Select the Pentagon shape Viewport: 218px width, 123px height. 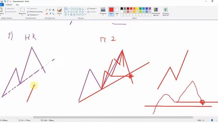[x=71, y=12]
